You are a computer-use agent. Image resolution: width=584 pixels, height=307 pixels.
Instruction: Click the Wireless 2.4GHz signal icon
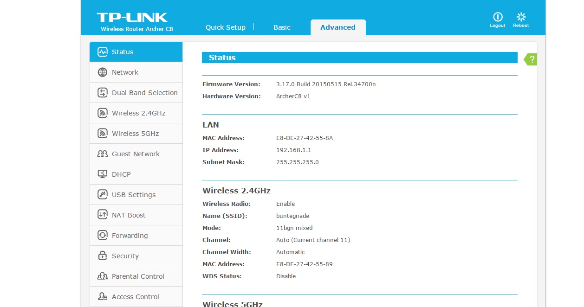click(x=103, y=113)
